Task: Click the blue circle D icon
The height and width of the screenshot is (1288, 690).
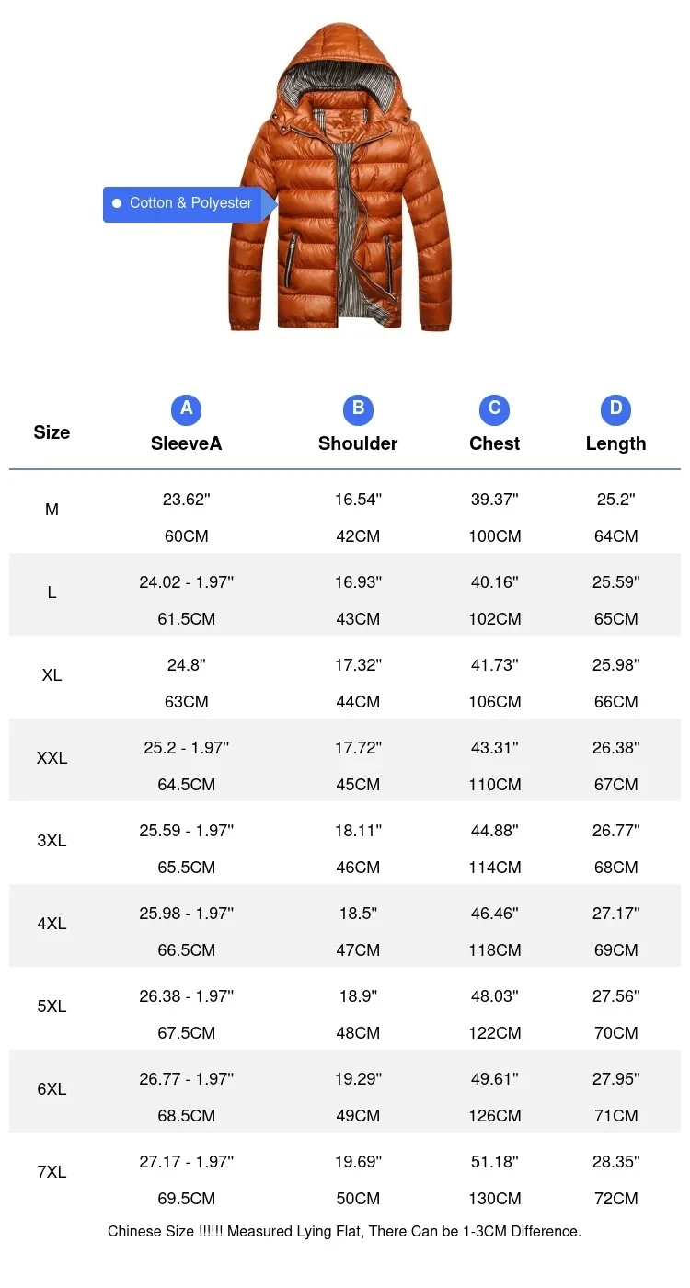Action: (615, 409)
